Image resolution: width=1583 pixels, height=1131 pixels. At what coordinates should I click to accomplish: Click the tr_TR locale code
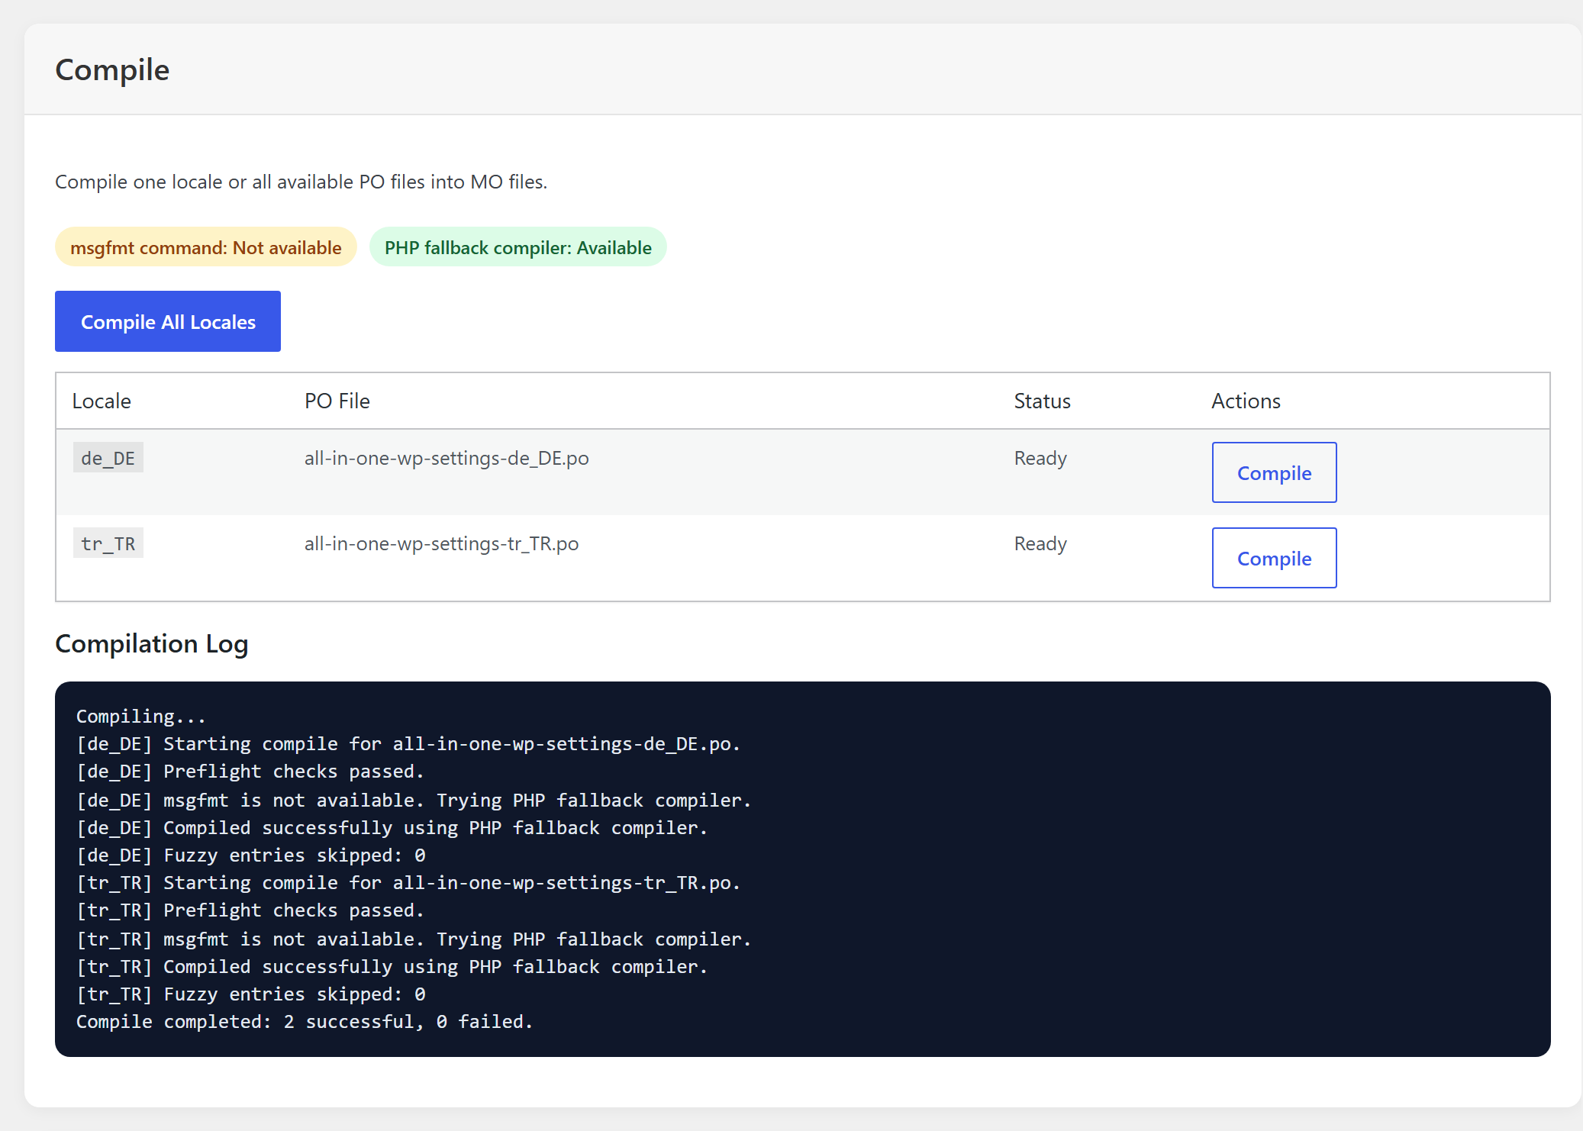(x=108, y=543)
